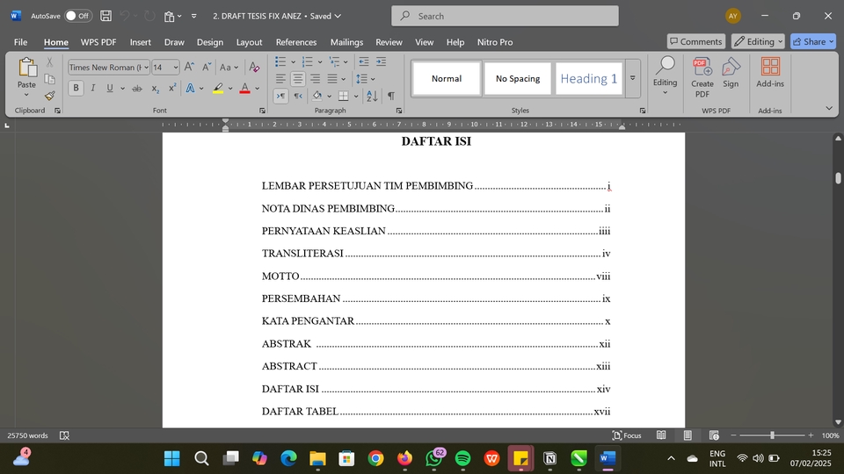Toggle Italic formatting

[x=92, y=88]
